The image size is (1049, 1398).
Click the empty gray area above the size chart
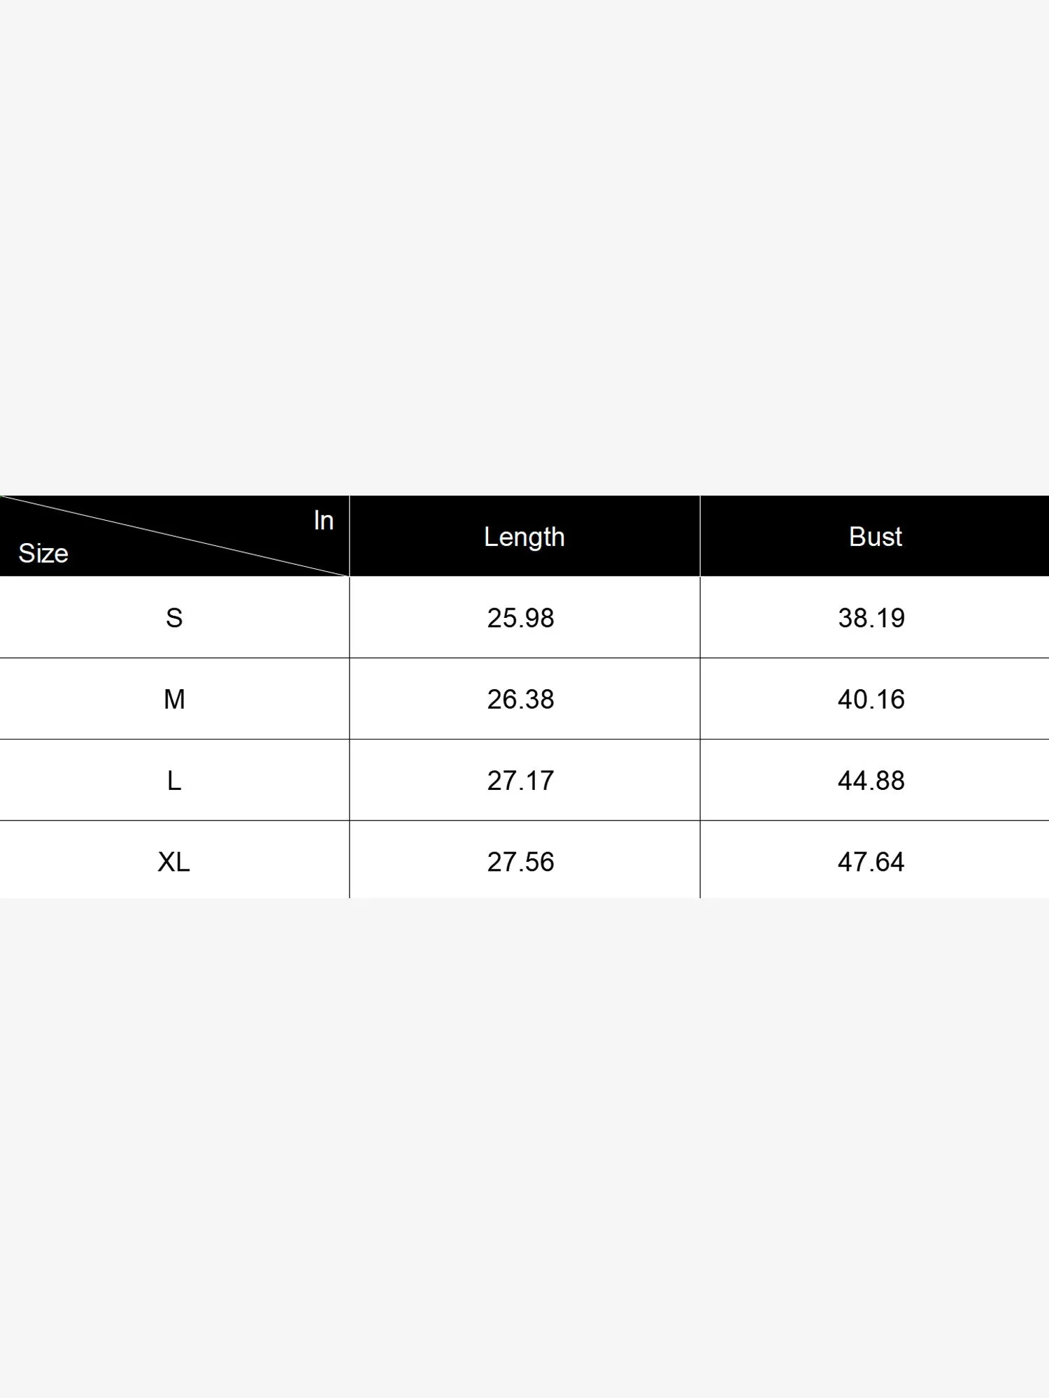(x=524, y=245)
